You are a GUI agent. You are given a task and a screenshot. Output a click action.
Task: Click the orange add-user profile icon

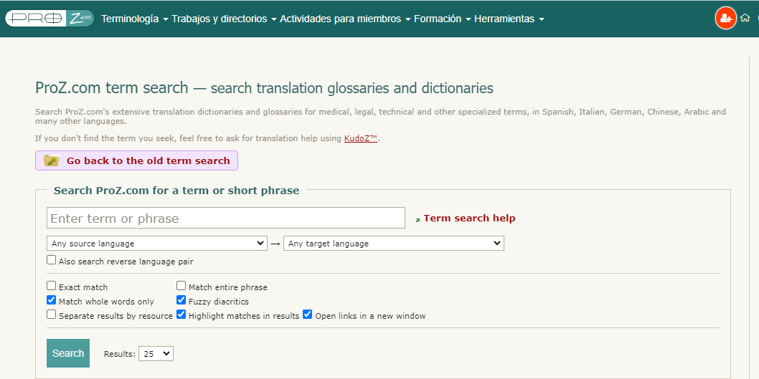[x=725, y=18]
